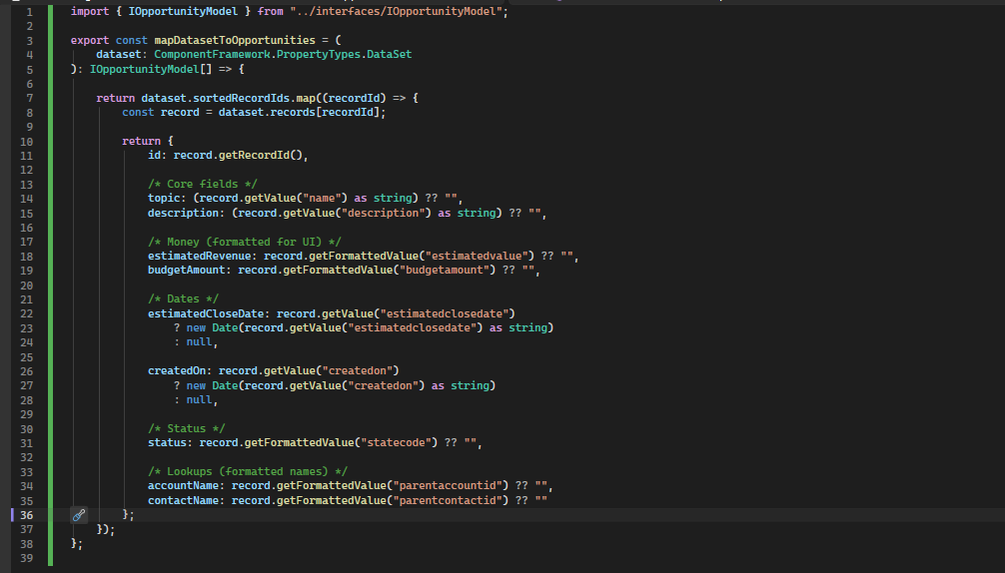Click the "Core fields" comment
The height and width of the screenshot is (573, 1005).
pyautogui.click(x=202, y=185)
